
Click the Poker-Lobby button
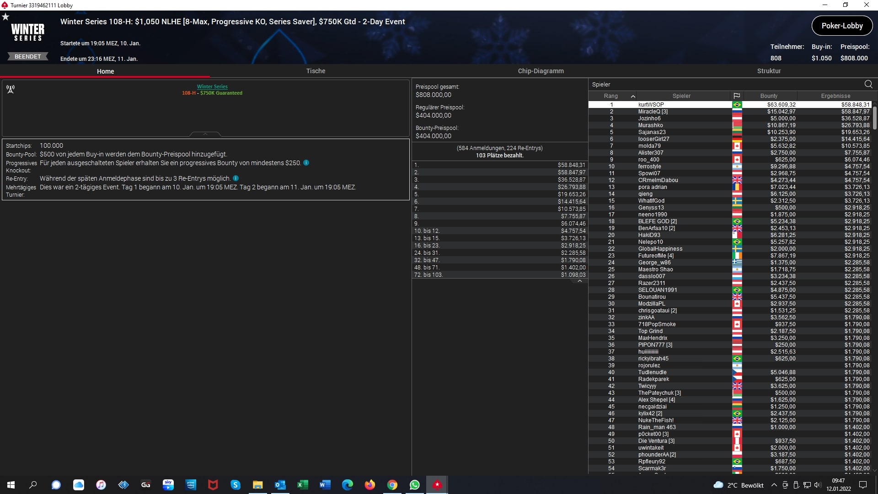tap(841, 26)
